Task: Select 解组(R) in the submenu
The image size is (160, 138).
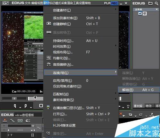Action: [x=139, y=90]
